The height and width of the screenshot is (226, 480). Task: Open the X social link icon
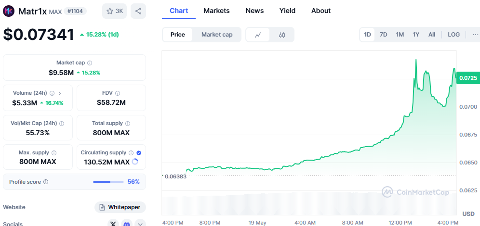(113, 224)
